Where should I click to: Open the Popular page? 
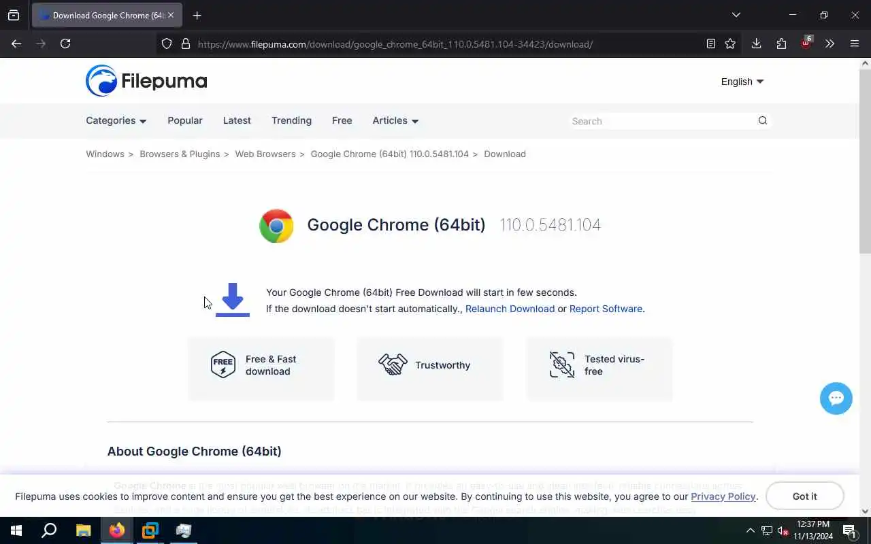[x=185, y=120]
